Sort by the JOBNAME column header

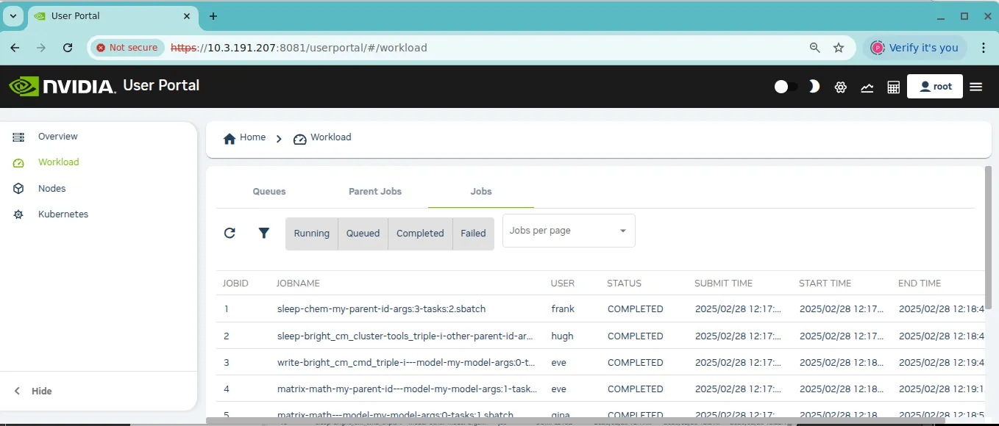tap(298, 284)
